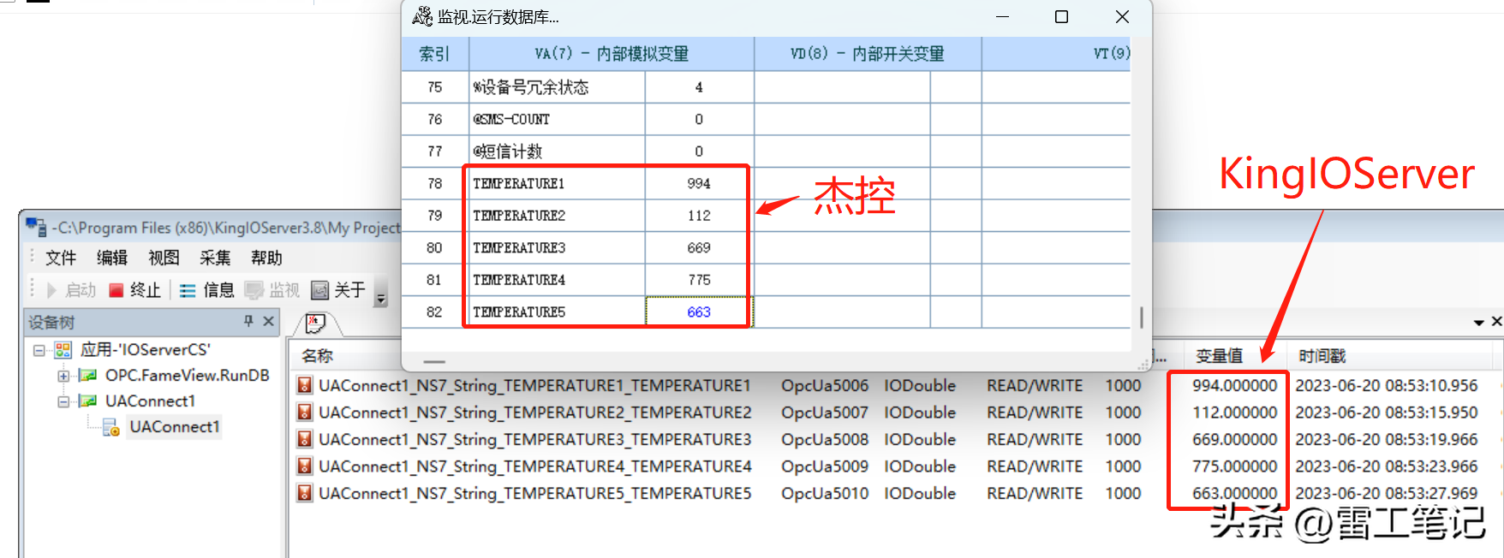Collapse the UAConnect1 parent tree node

63,401
